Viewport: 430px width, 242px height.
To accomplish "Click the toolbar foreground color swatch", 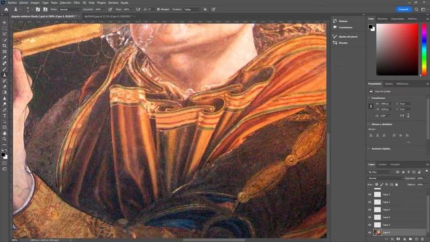I will click(x=3, y=155).
